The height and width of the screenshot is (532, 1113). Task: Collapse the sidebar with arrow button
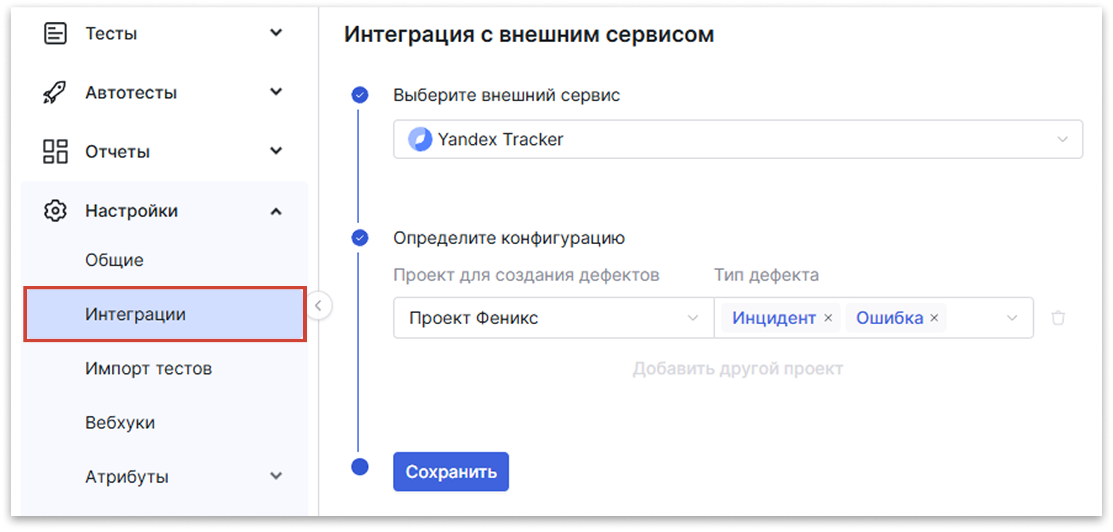318,306
